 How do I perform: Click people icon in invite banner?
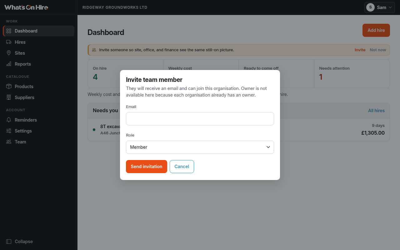[94, 50]
